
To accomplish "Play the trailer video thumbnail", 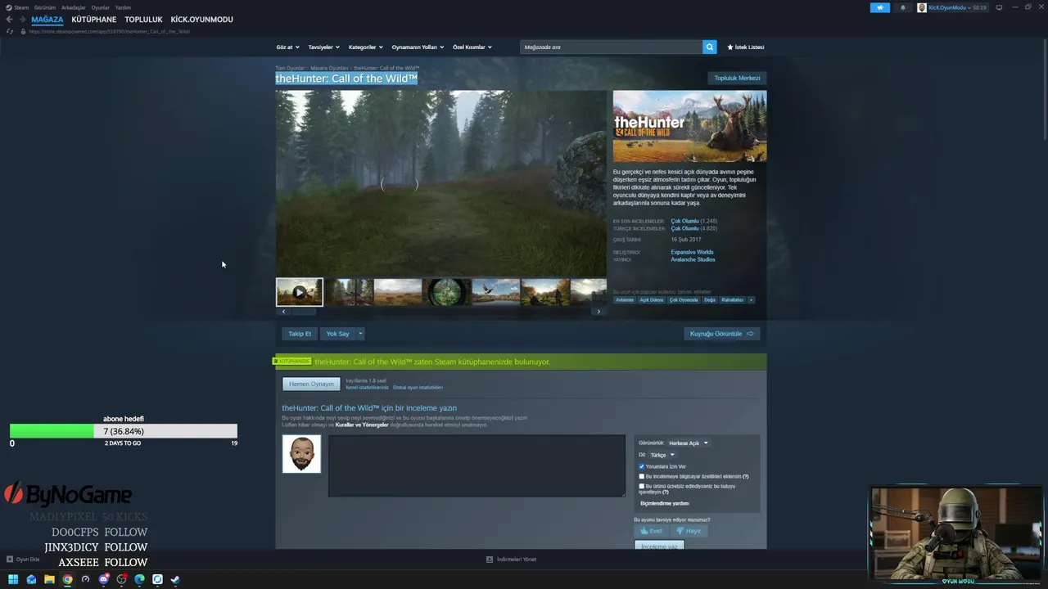I will (300, 292).
